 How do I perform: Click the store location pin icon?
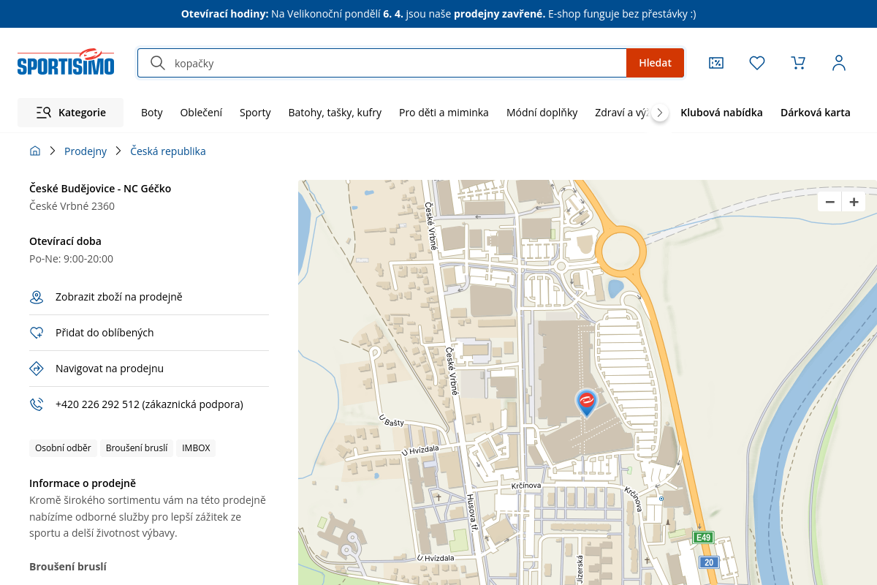click(37, 297)
